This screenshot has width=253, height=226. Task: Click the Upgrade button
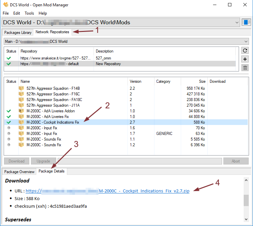pos(43,161)
